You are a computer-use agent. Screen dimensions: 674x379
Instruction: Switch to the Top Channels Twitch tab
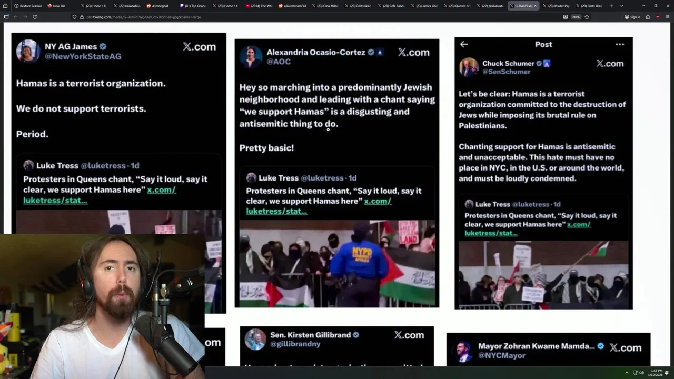(193, 6)
